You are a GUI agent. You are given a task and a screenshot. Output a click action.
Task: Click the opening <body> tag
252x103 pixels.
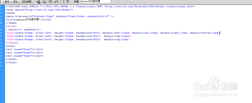[x=10, y=46]
